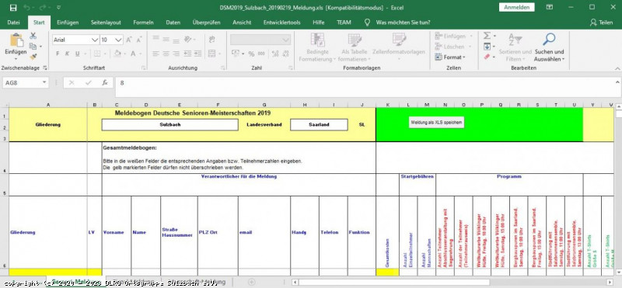Screen dimensions: 622x288
Task: Click the Increase Indent icon
Action: tap(198, 53)
